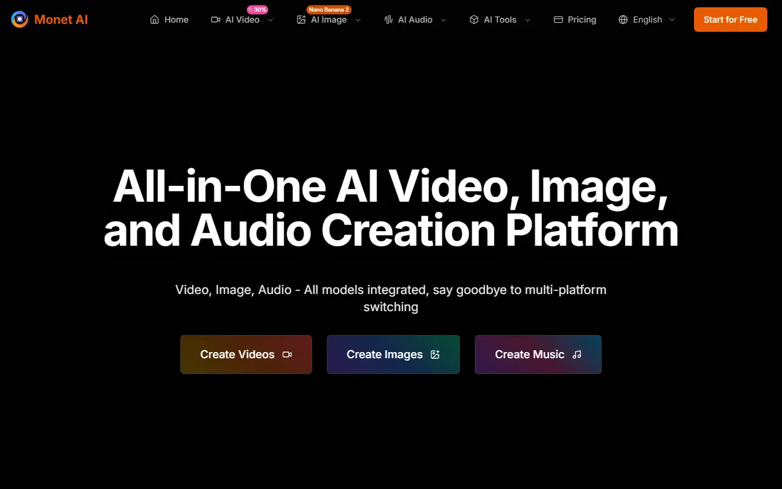Expand the AI Image dropdown chevron
782x489 pixels.
click(x=358, y=20)
